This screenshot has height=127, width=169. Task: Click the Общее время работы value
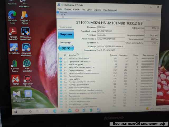pos(151,43)
